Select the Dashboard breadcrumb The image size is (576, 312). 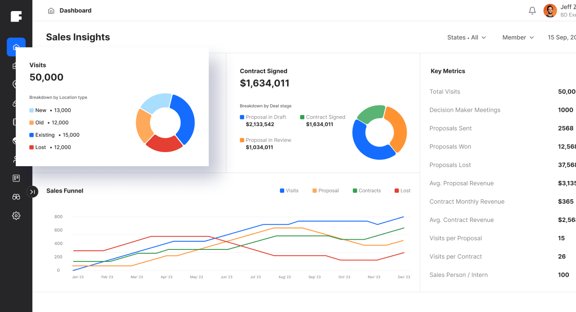(x=75, y=11)
